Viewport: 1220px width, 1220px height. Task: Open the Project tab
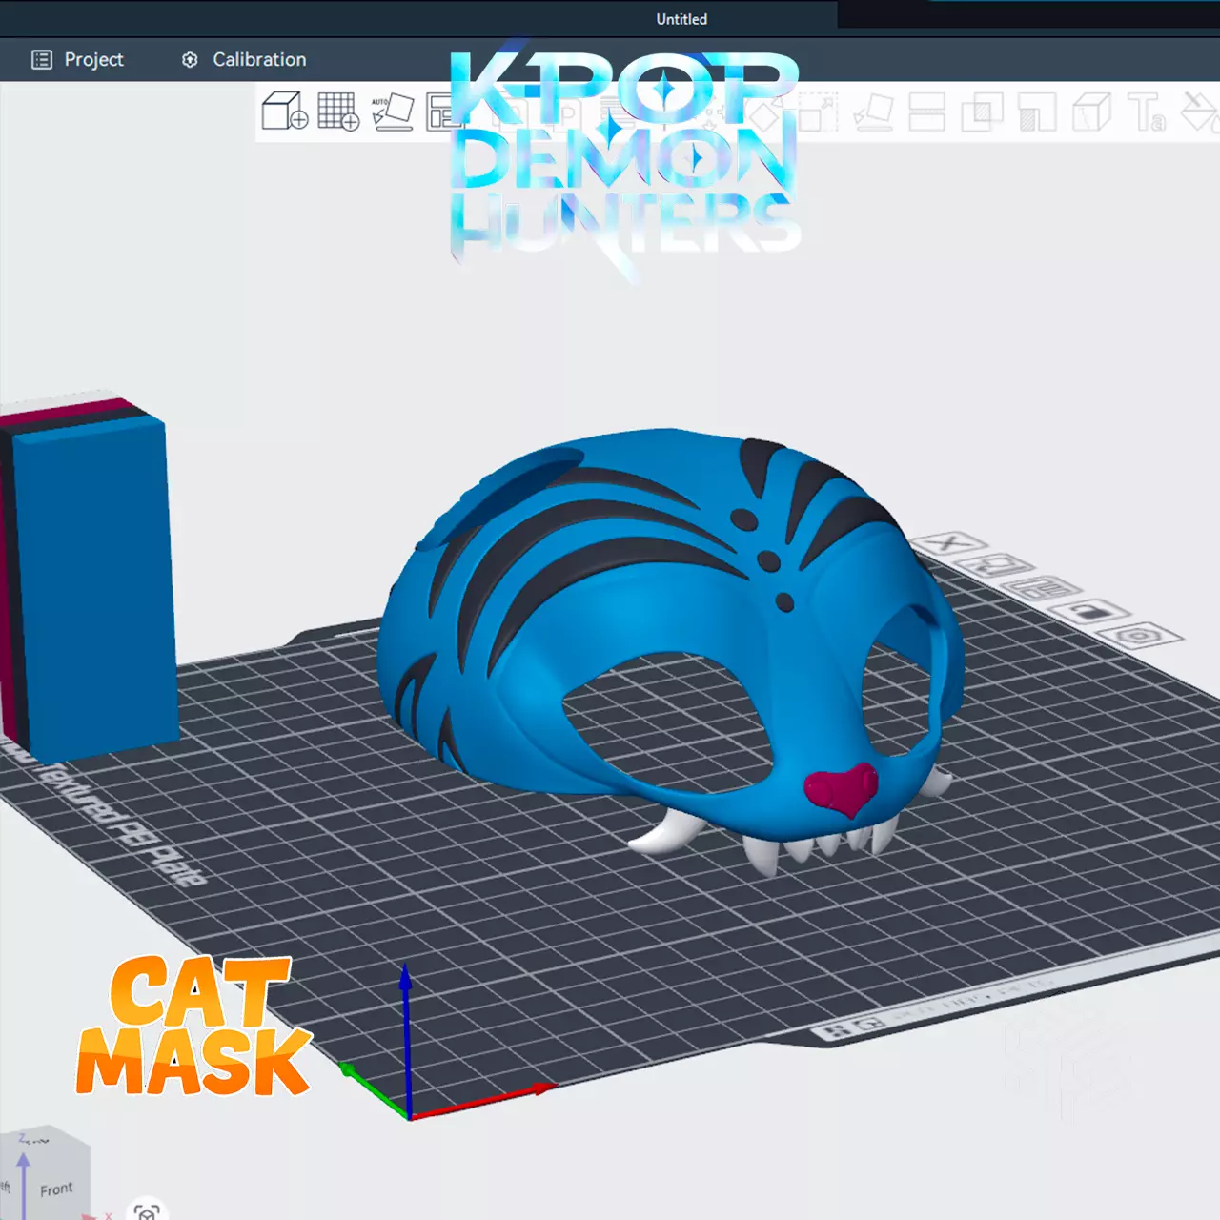[x=77, y=59]
